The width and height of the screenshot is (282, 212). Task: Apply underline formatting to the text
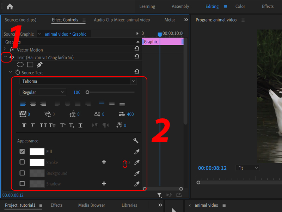tap(81, 125)
